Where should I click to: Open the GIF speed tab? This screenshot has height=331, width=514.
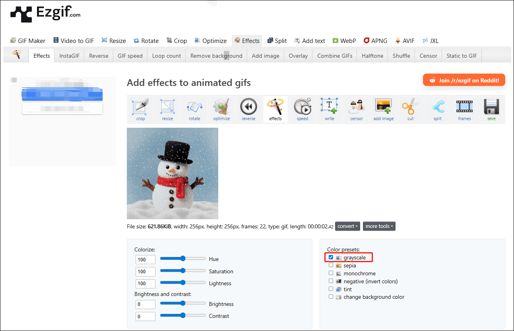130,56
